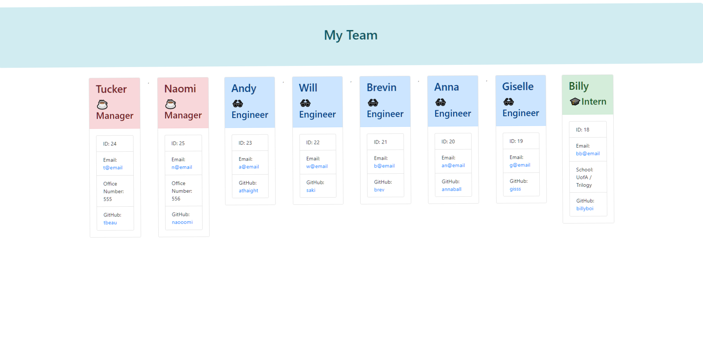Click the sunglasses icon on Giselle's card
The image size is (703, 344).
pyautogui.click(x=508, y=102)
